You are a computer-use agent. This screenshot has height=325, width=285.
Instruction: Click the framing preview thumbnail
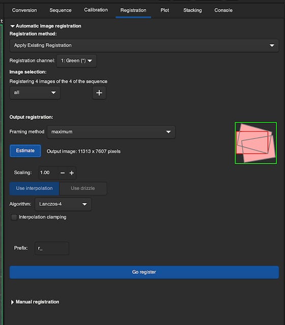click(x=255, y=143)
